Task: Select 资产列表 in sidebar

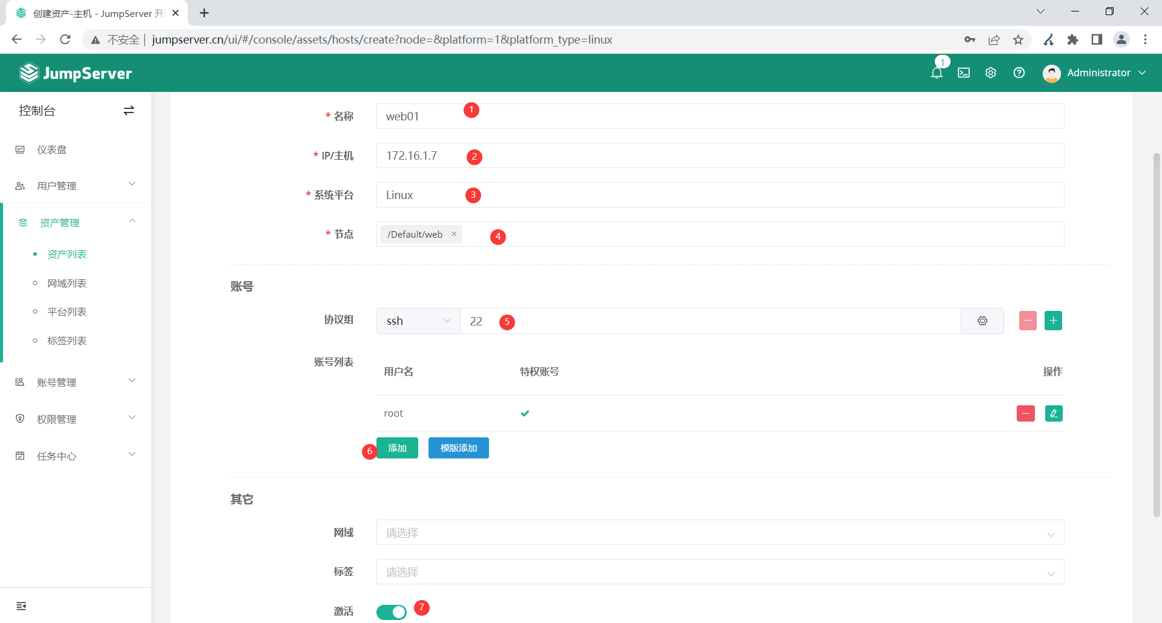Action: coord(67,254)
